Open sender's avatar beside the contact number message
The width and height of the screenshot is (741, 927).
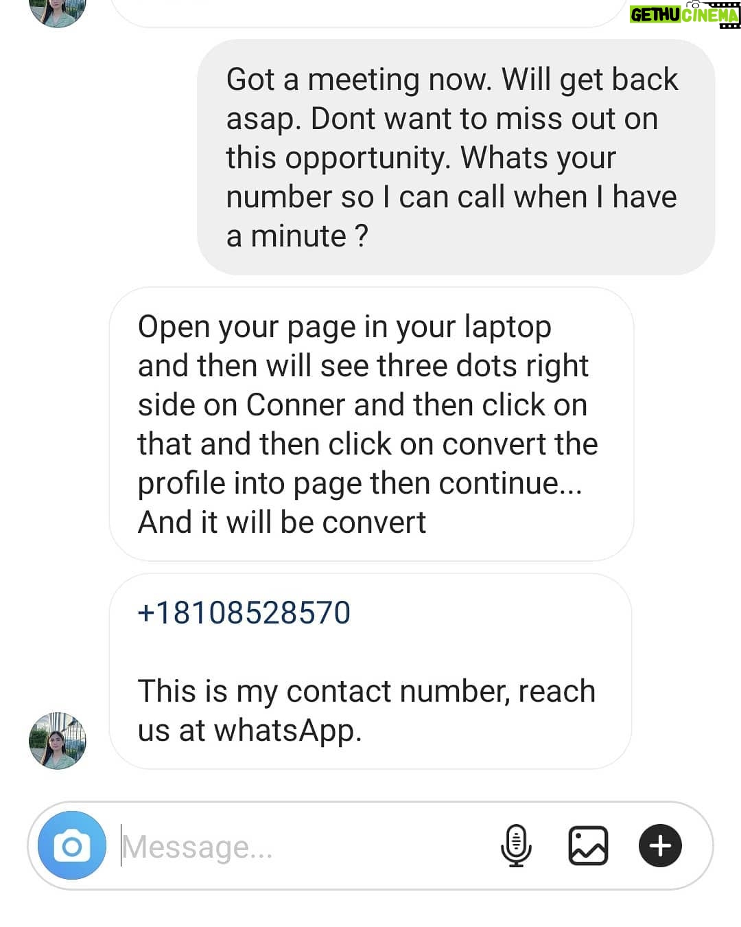coord(58,740)
